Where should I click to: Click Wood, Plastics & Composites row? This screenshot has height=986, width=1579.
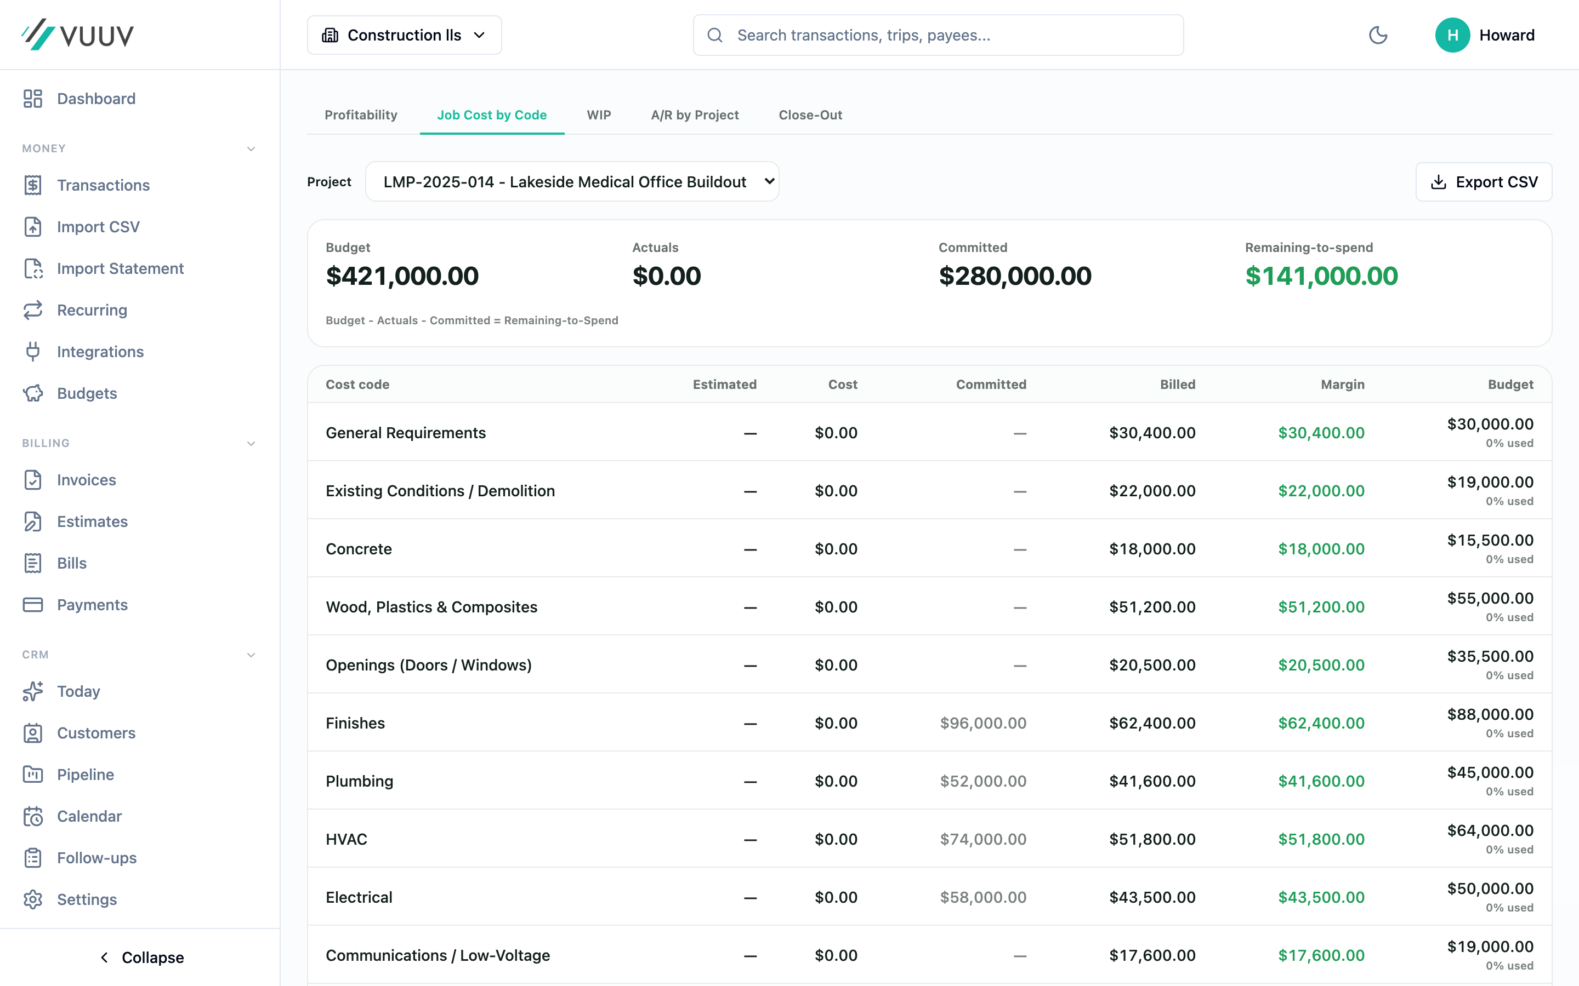929,606
